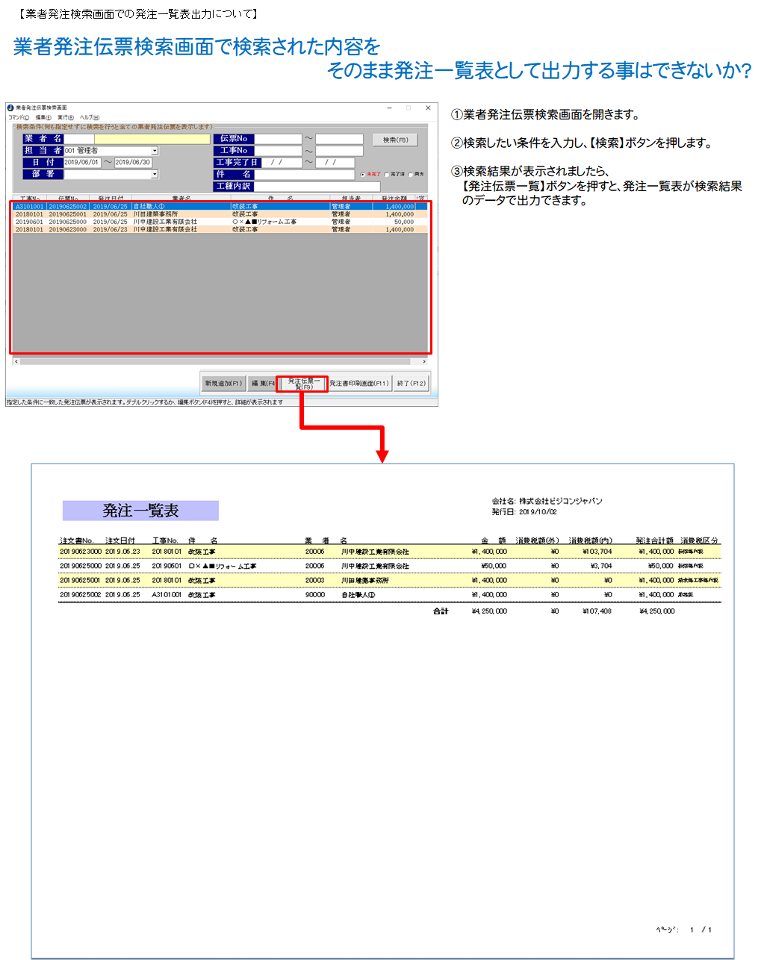Close the 業者発注伝票検索画面 window
The width and height of the screenshot is (764, 960).
pyautogui.click(x=428, y=108)
